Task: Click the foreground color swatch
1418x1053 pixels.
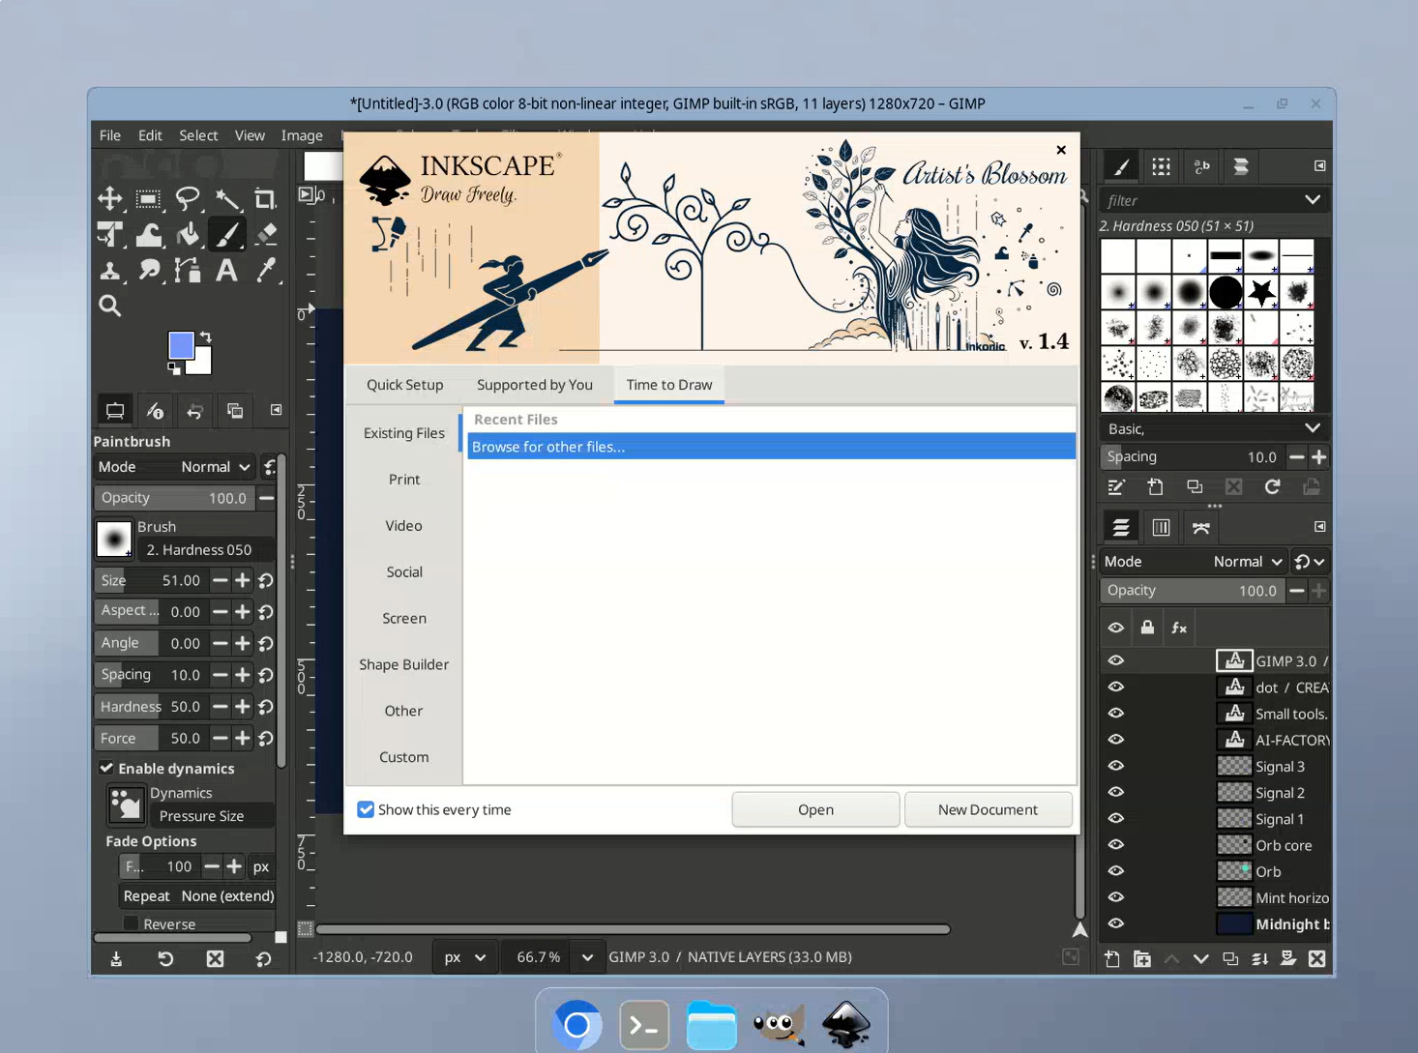Action: (181, 345)
